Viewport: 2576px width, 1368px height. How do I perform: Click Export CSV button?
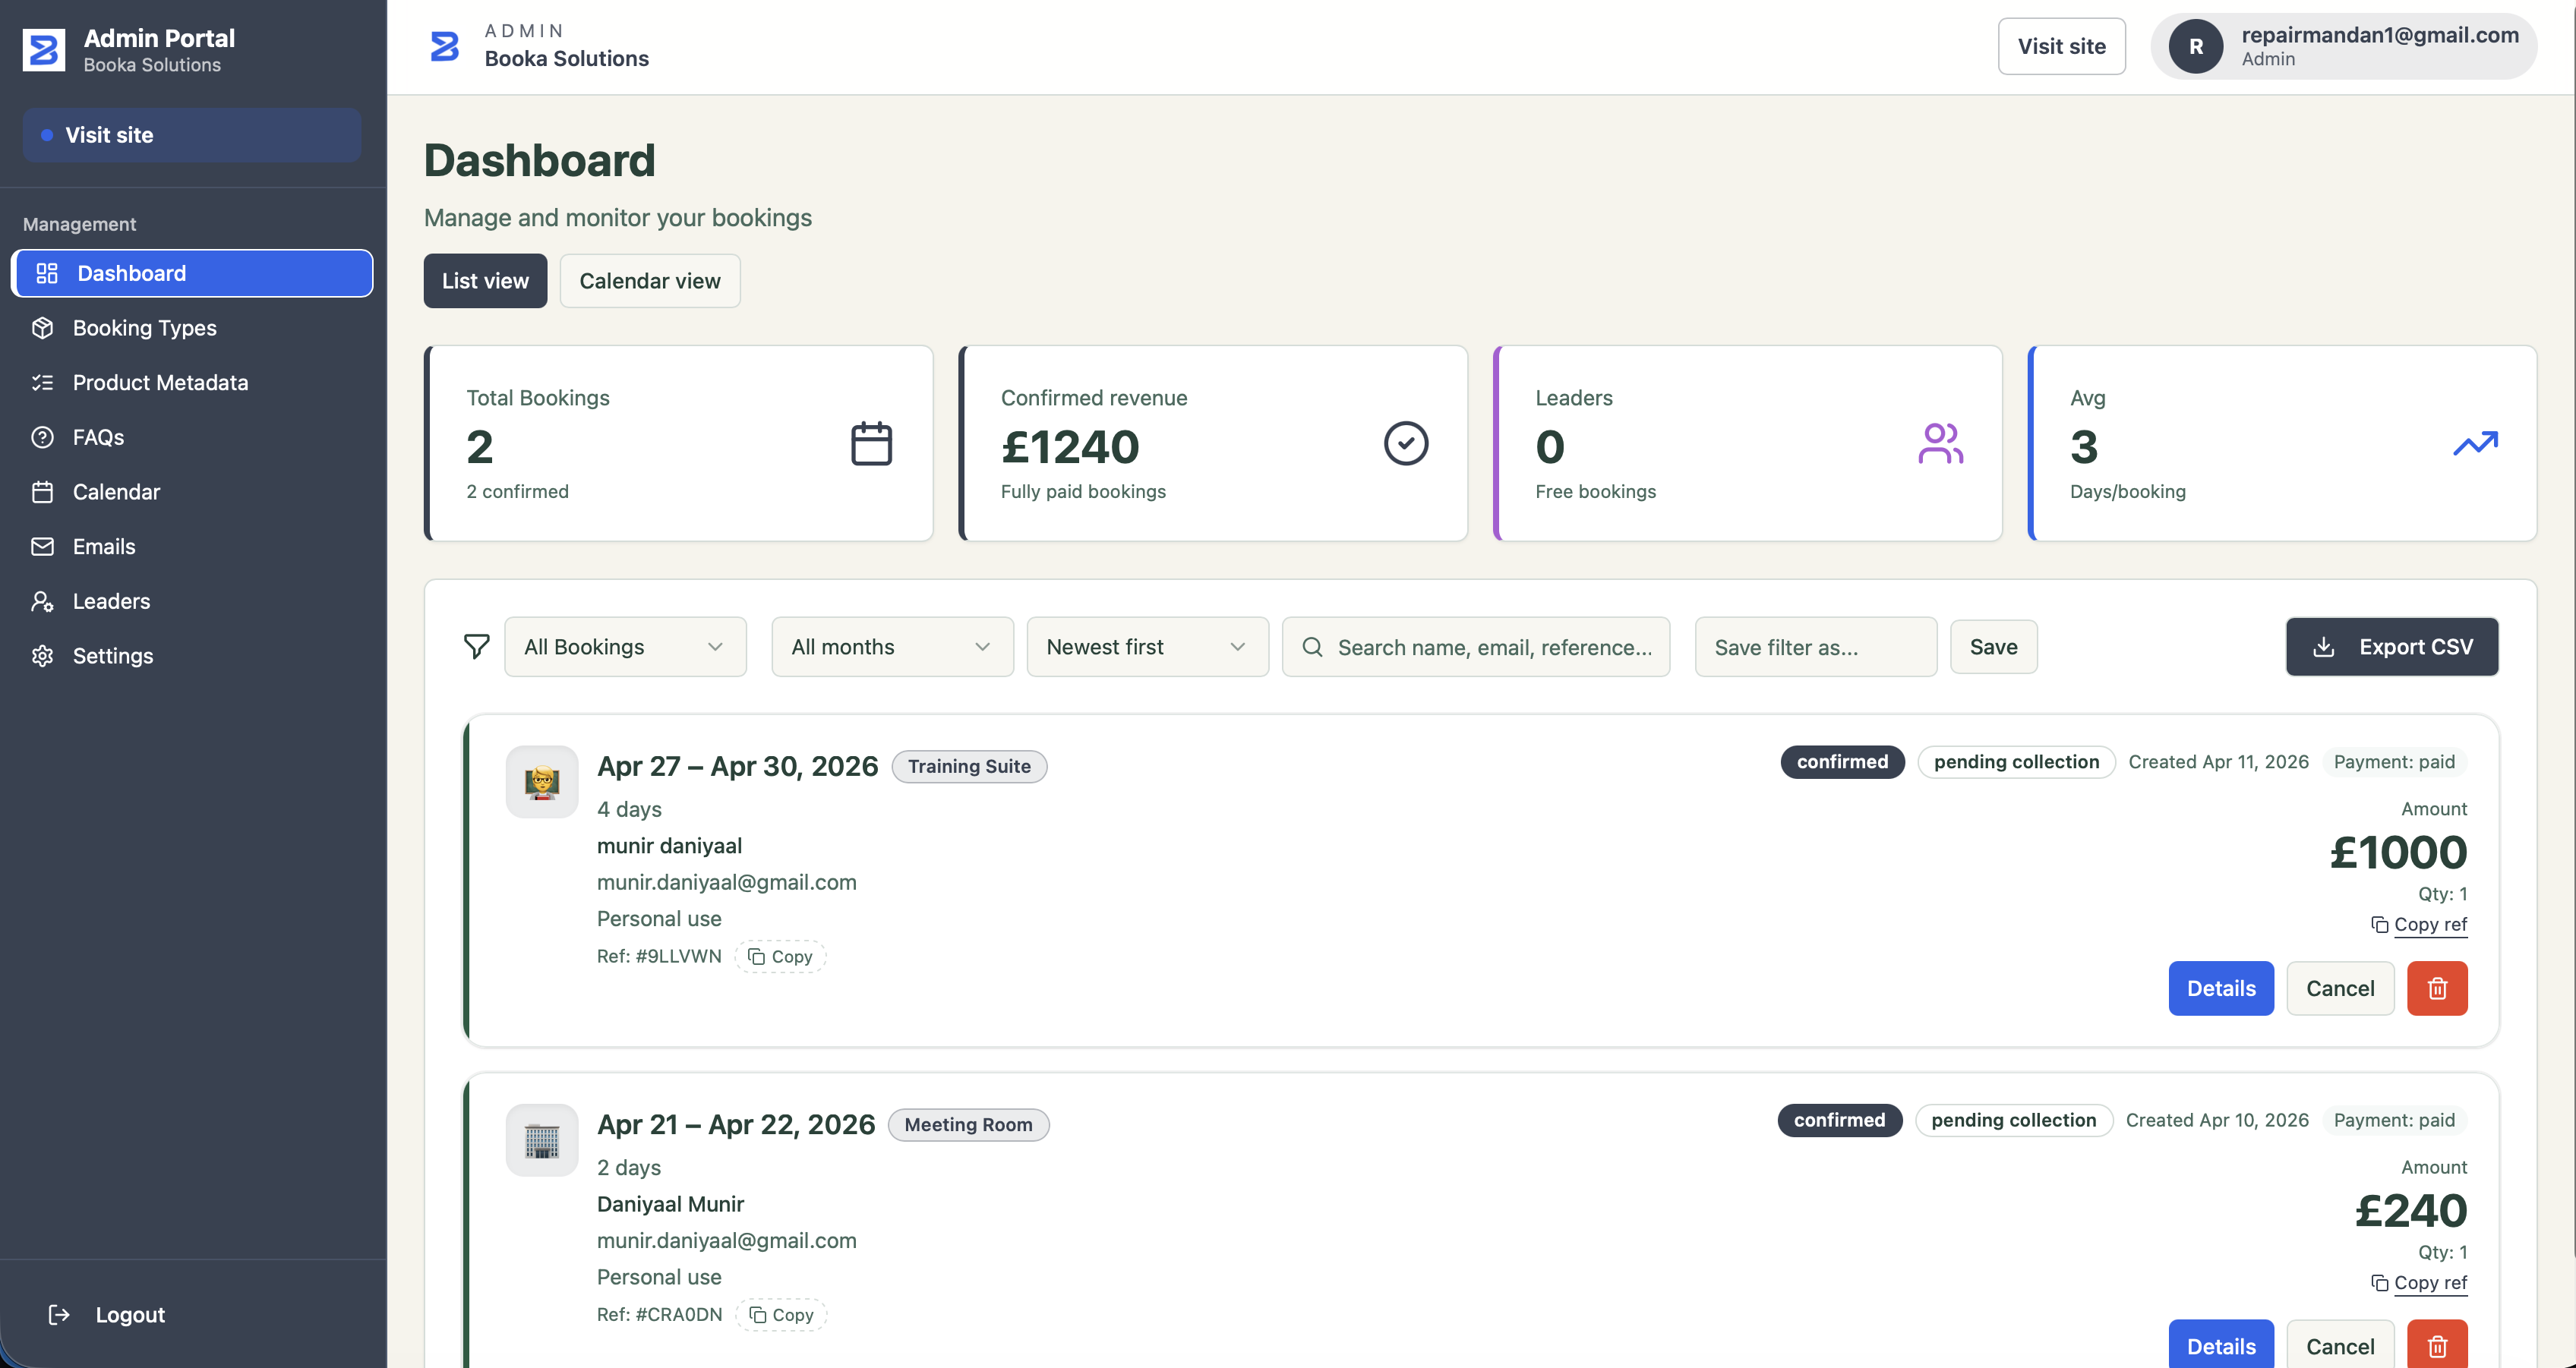(x=2392, y=646)
